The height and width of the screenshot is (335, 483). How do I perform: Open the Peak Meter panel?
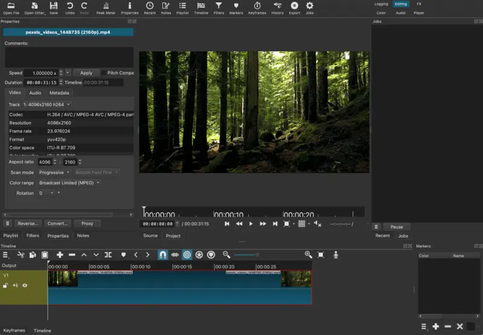tap(106, 8)
